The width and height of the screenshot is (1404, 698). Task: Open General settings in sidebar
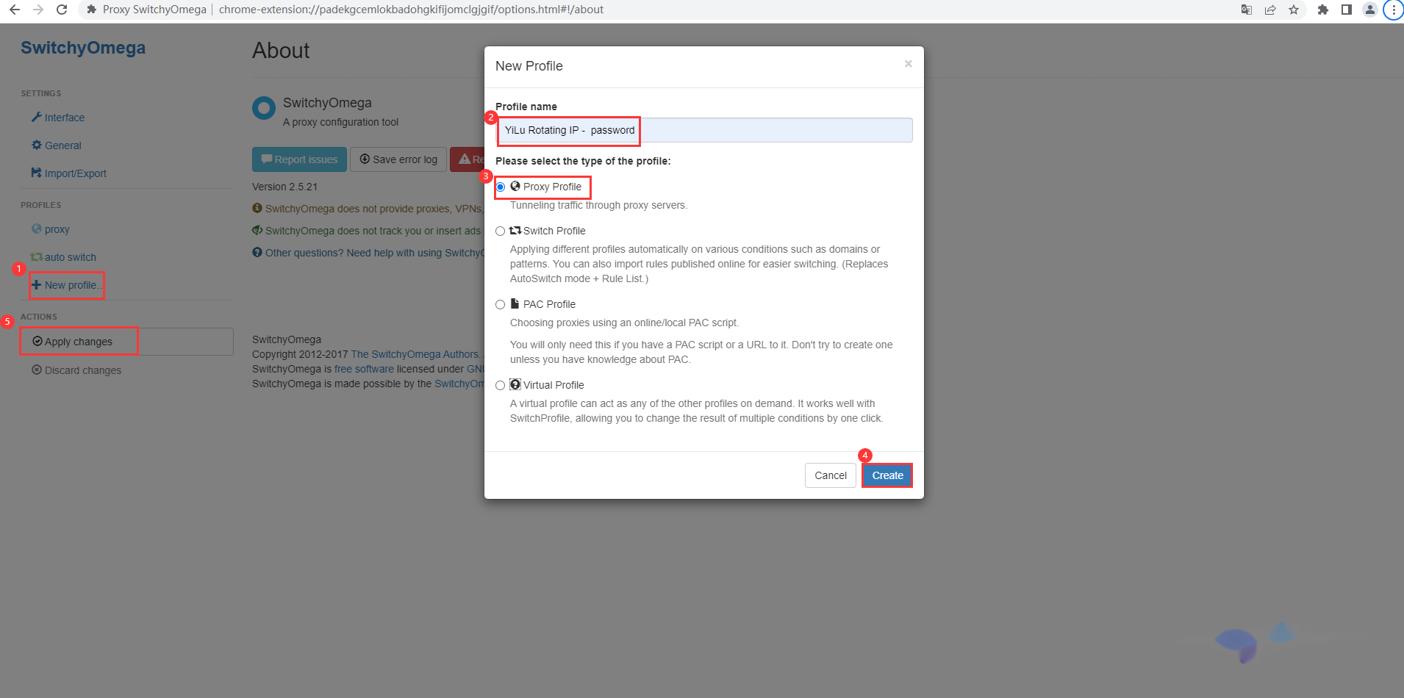point(57,145)
